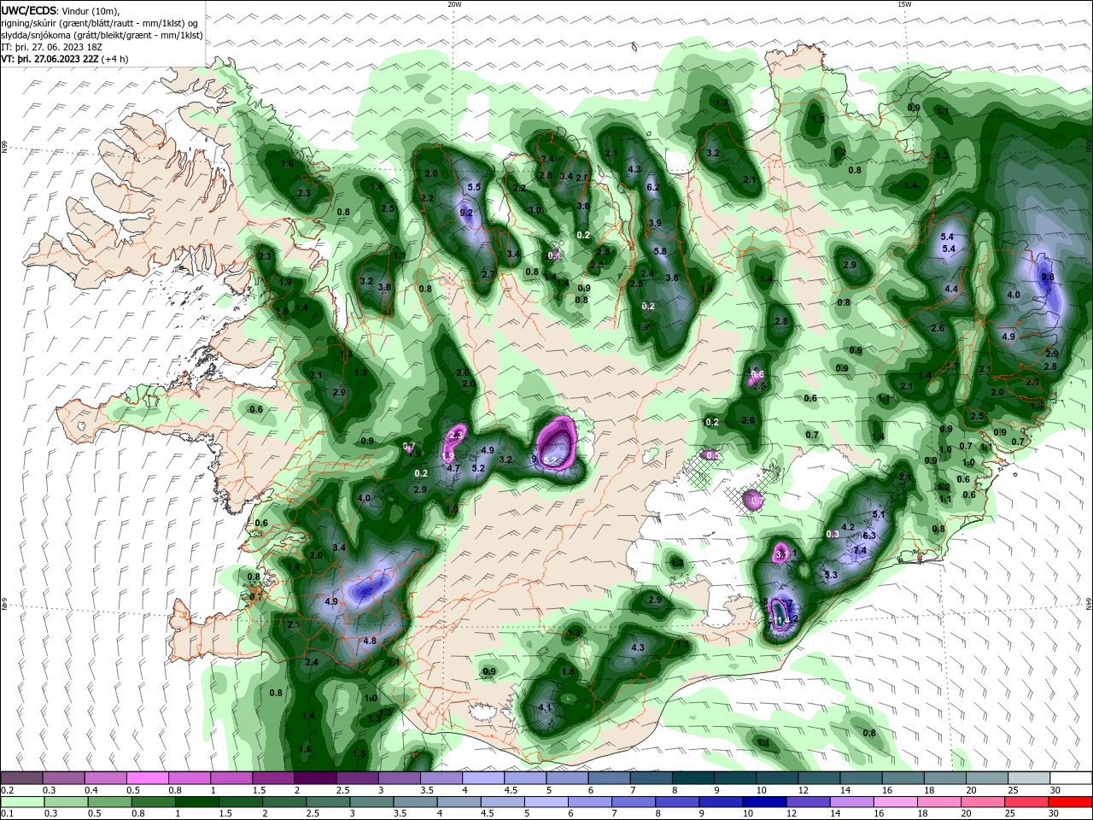The image size is (1093, 820).
Task: Click the IT: þri. 27. 06. 2023 18Z line
Action: point(52,47)
